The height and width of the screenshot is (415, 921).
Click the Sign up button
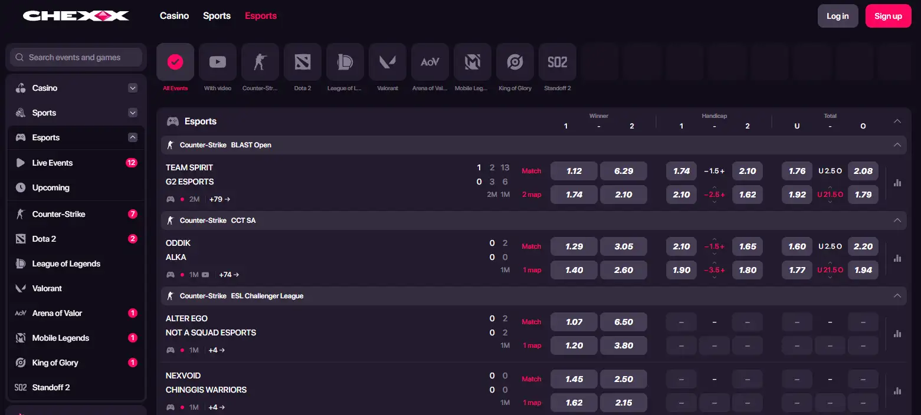pos(889,16)
